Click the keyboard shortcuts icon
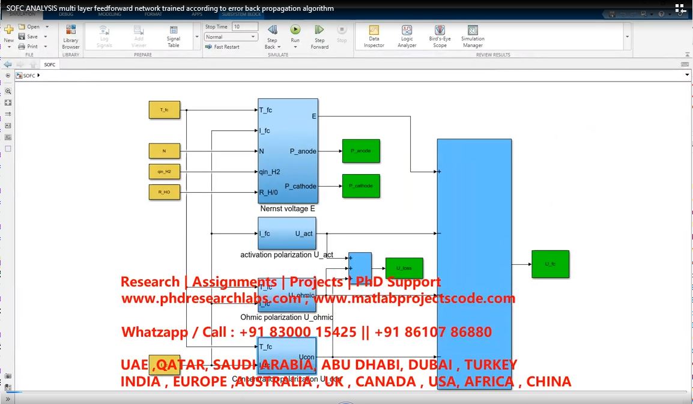Viewport: 693px width, 404px height. pos(685,65)
